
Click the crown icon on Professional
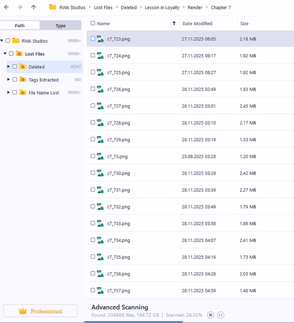[x=23, y=311]
